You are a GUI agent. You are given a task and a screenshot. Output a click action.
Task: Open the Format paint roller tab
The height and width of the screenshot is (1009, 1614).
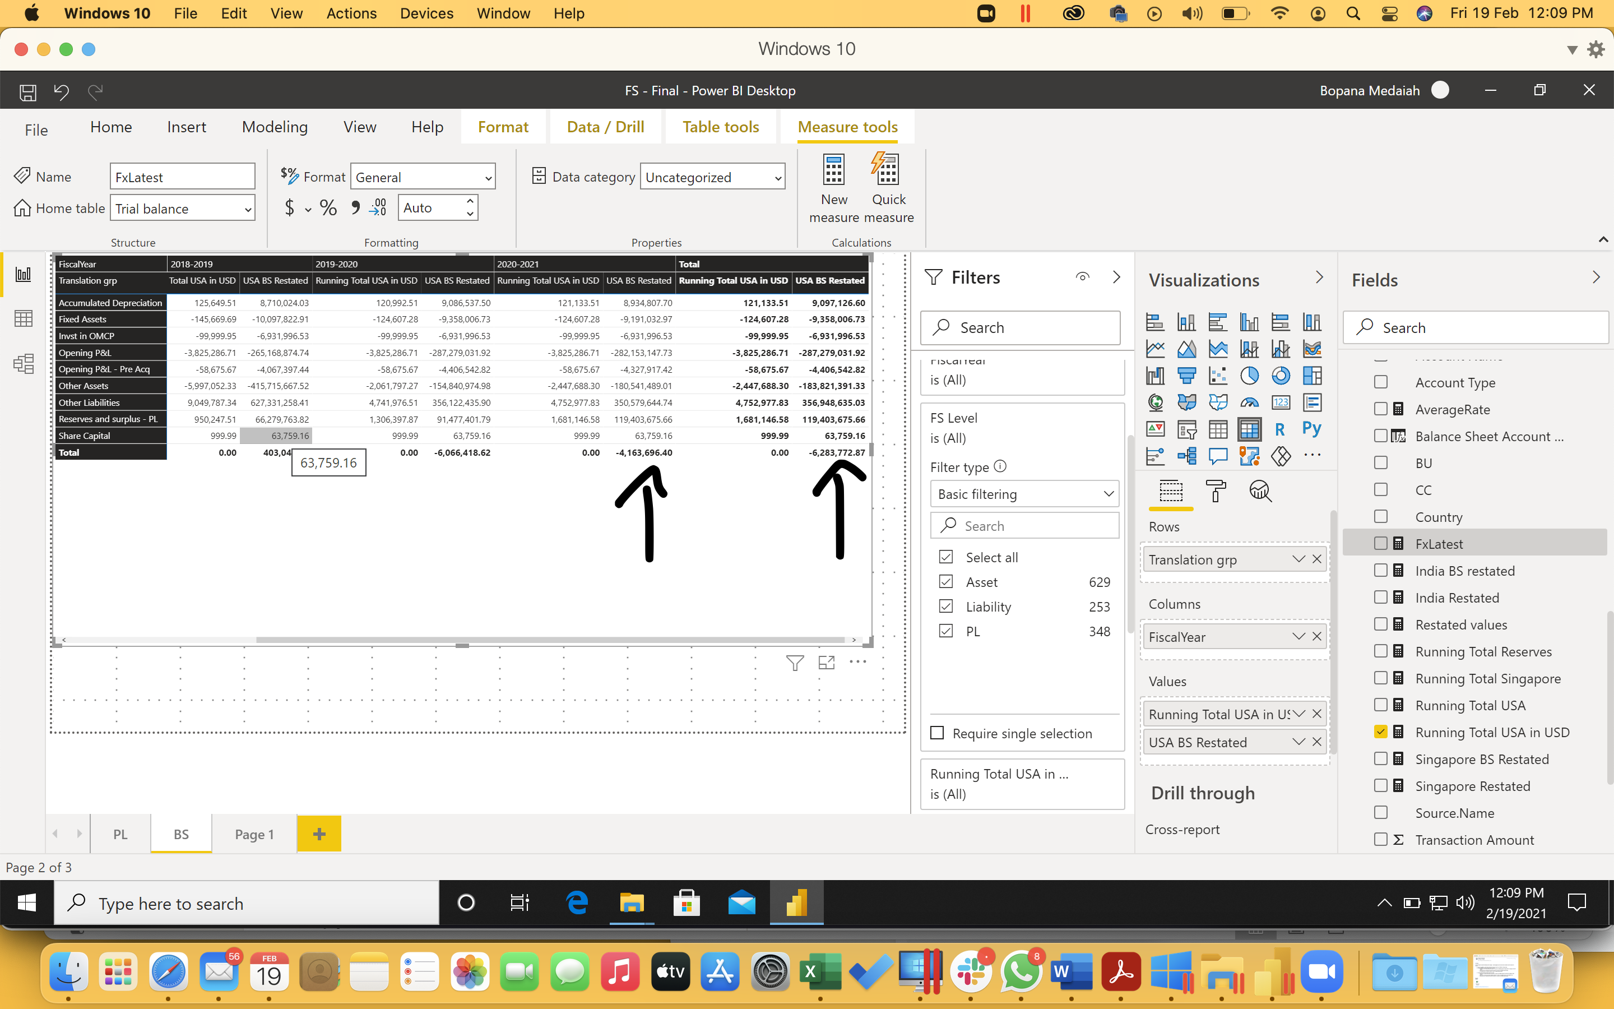pyautogui.click(x=1215, y=491)
